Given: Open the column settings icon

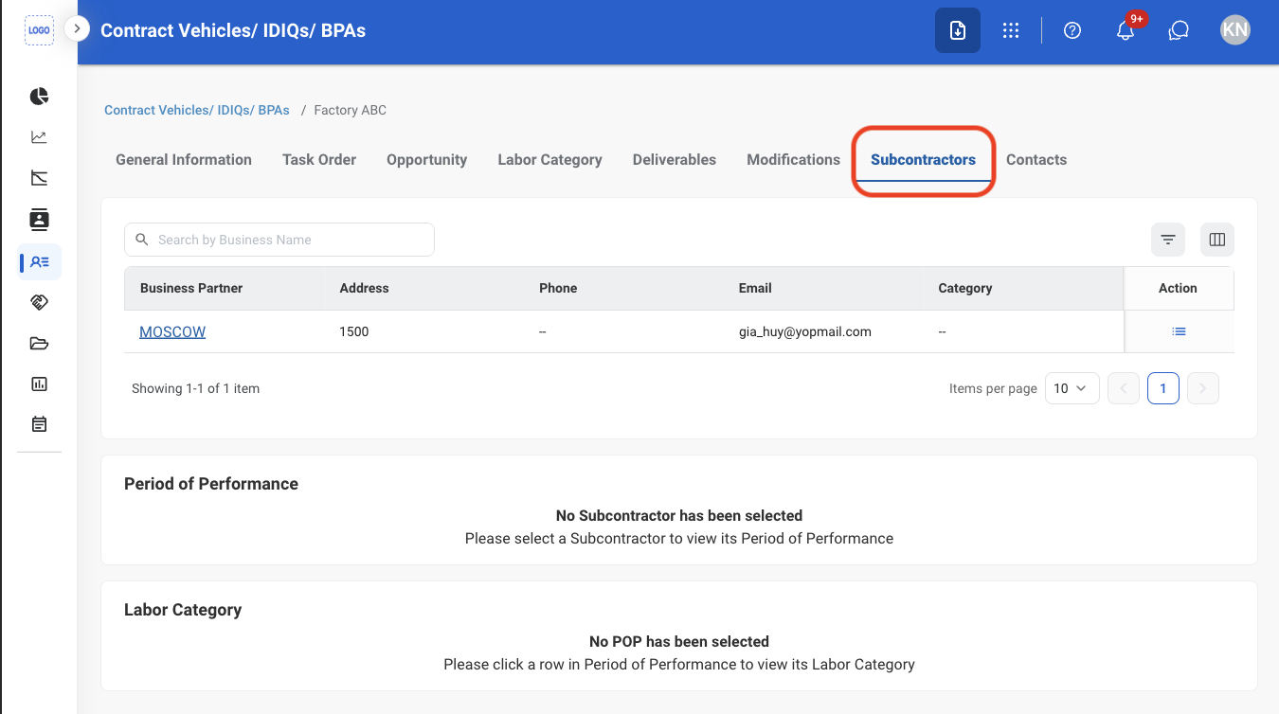Looking at the screenshot, I should pyautogui.click(x=1217, y=240).
